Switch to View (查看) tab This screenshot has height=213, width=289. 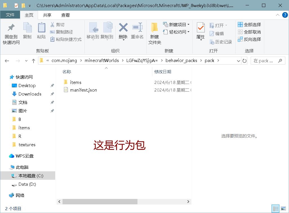65,15
